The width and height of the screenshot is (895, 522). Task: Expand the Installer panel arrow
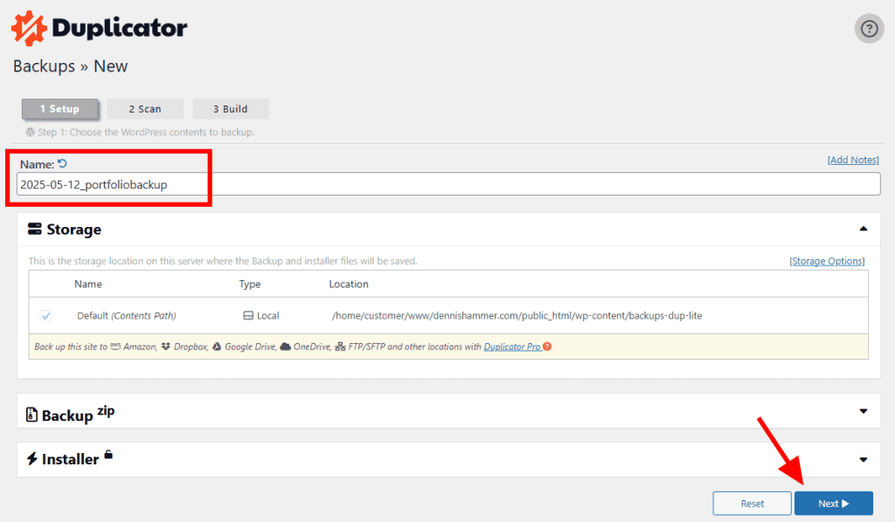click(864, 459)
